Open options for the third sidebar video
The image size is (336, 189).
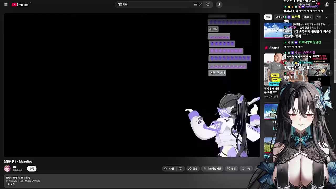[328, 140]
